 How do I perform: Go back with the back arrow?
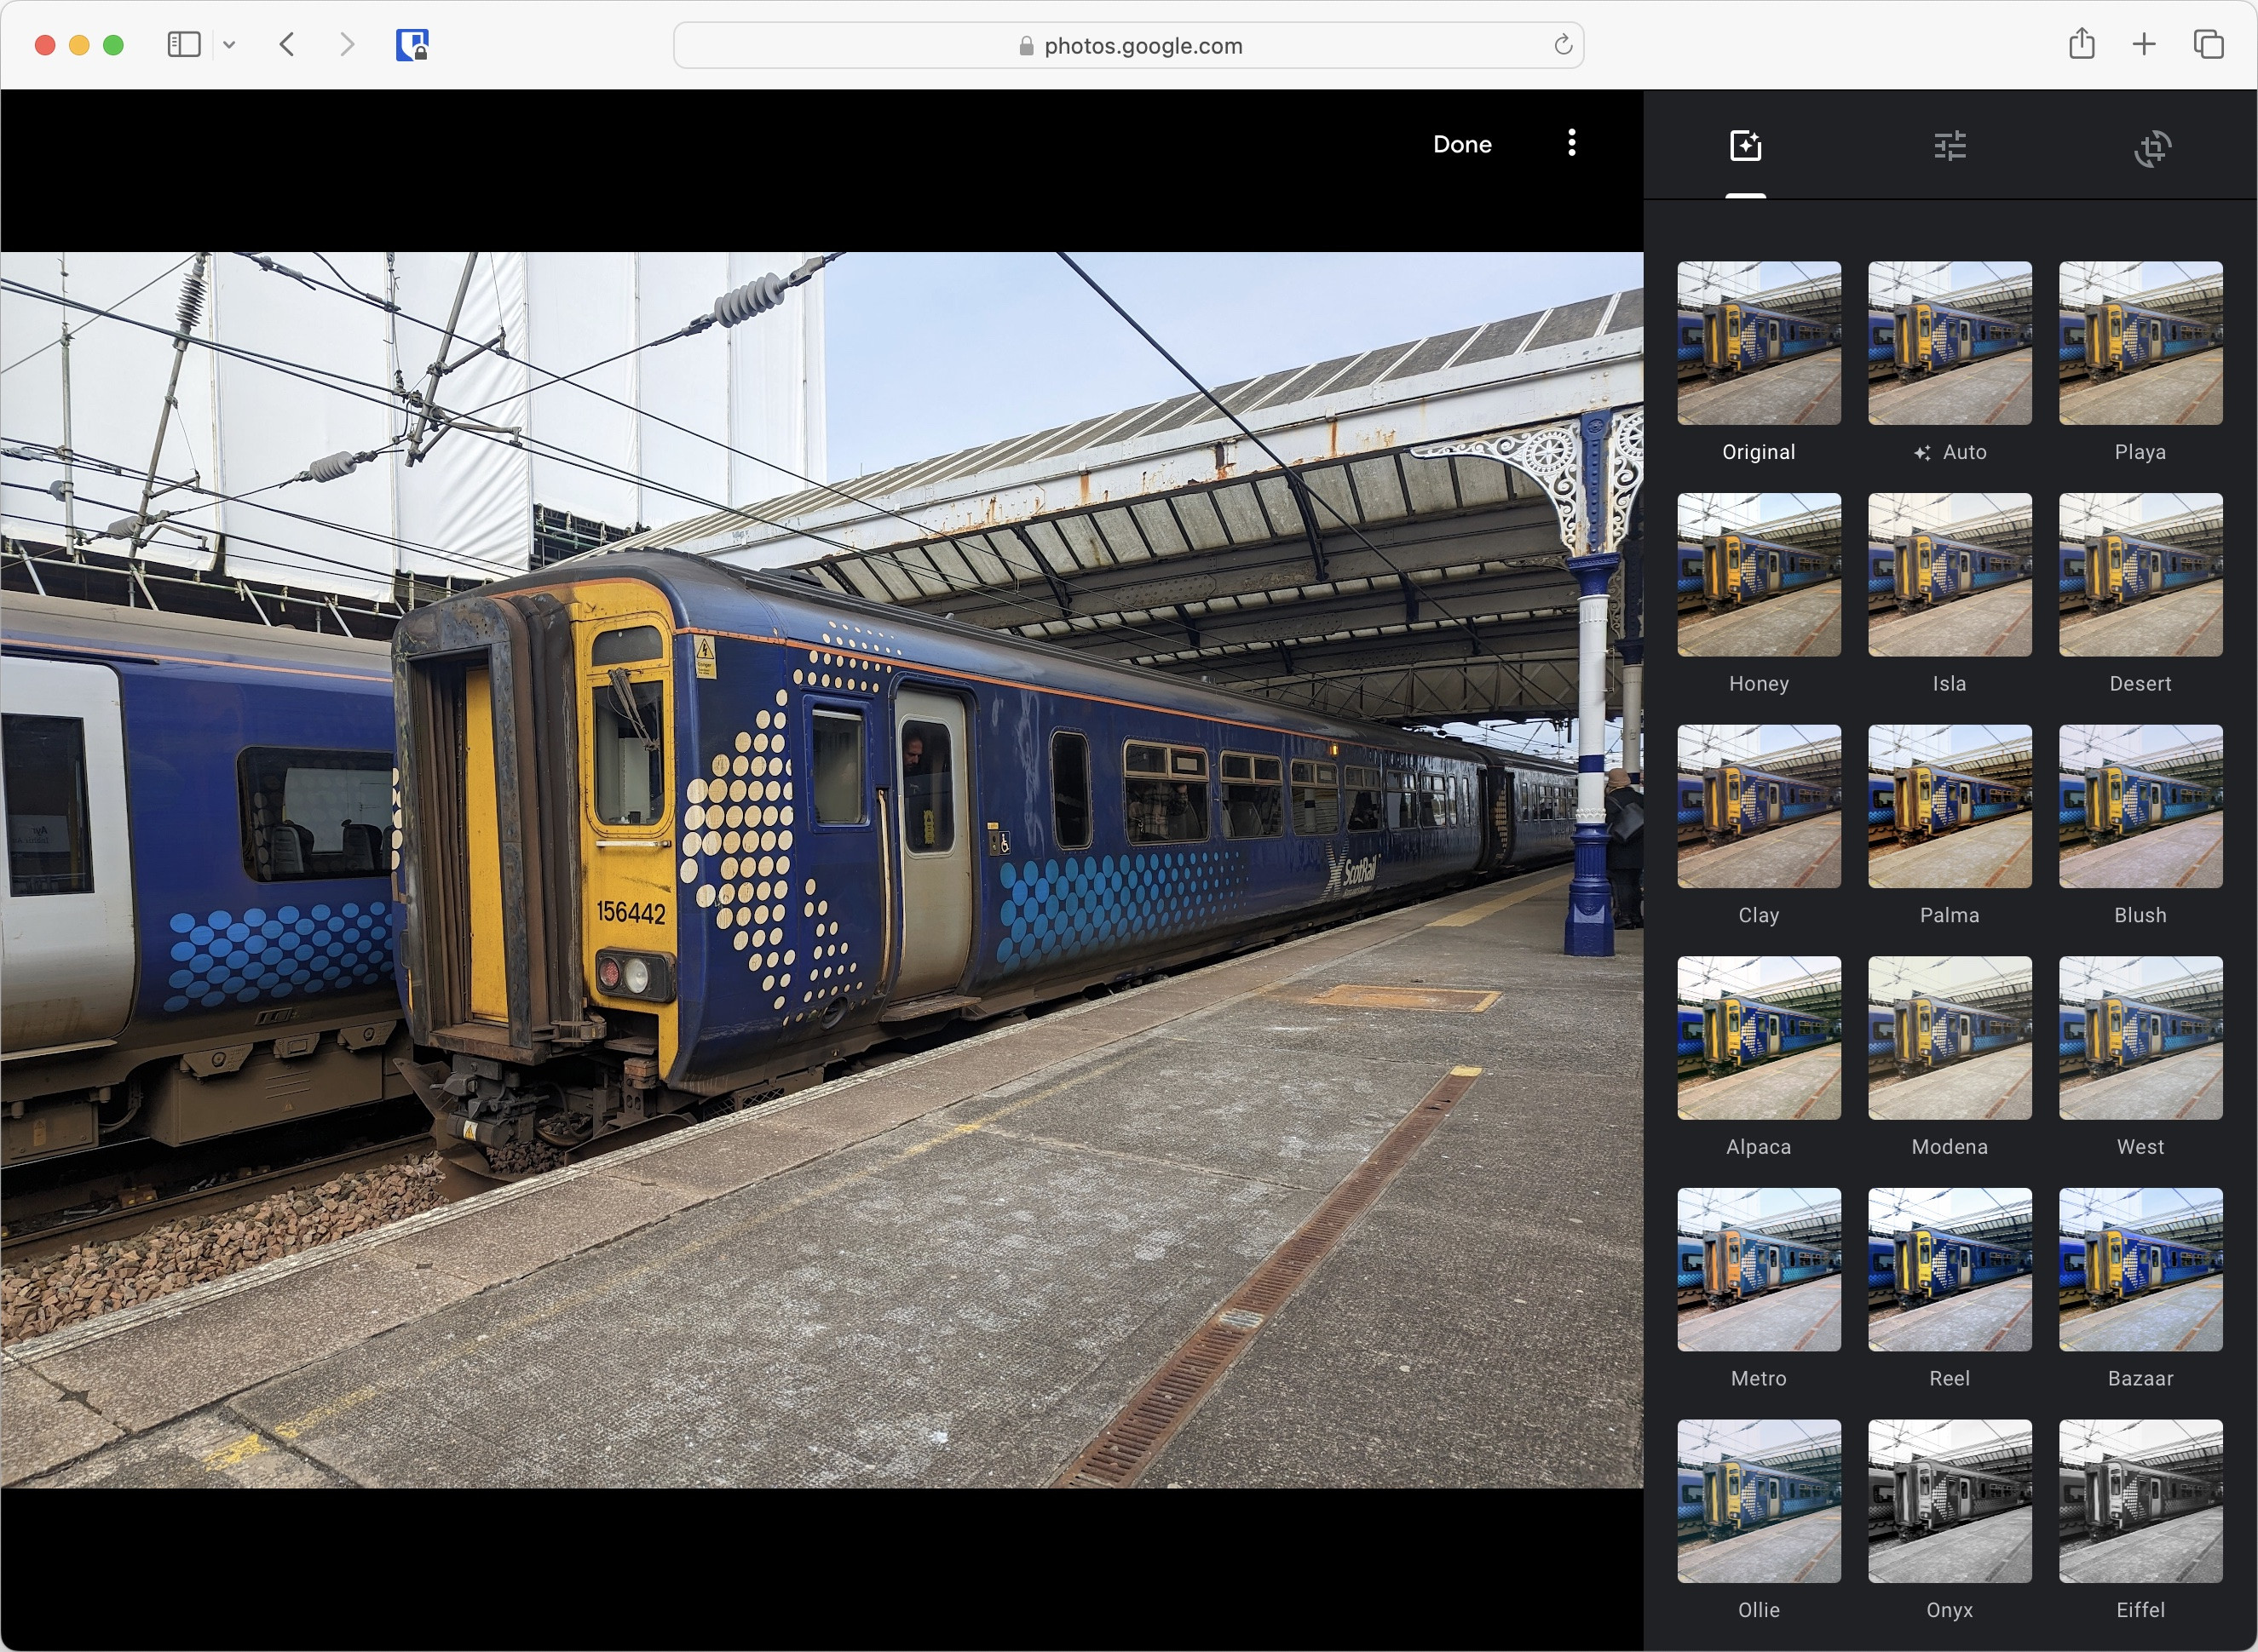point(287,44)
